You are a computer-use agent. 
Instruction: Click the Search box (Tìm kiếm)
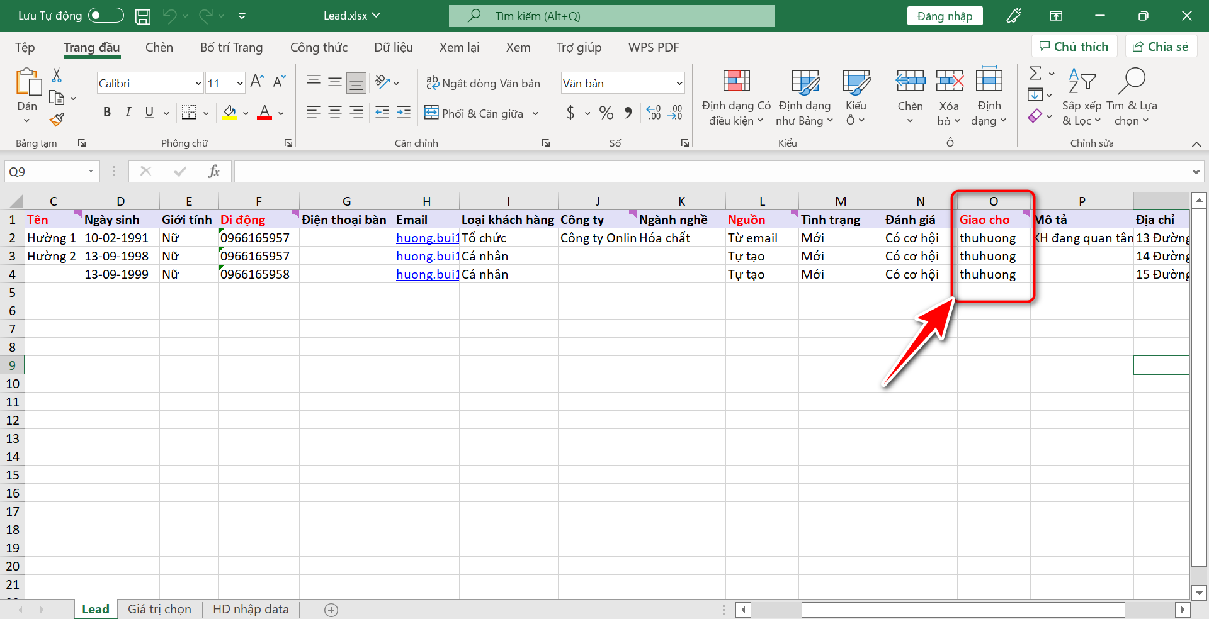[612, 16]
